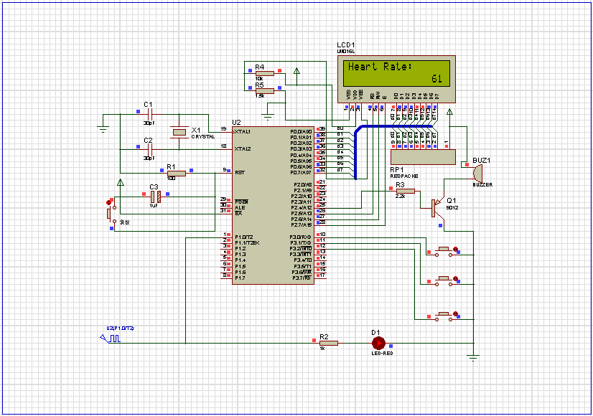
Task: Toggle the push button wired to P3.2/INT0
Action: point(444,316)
